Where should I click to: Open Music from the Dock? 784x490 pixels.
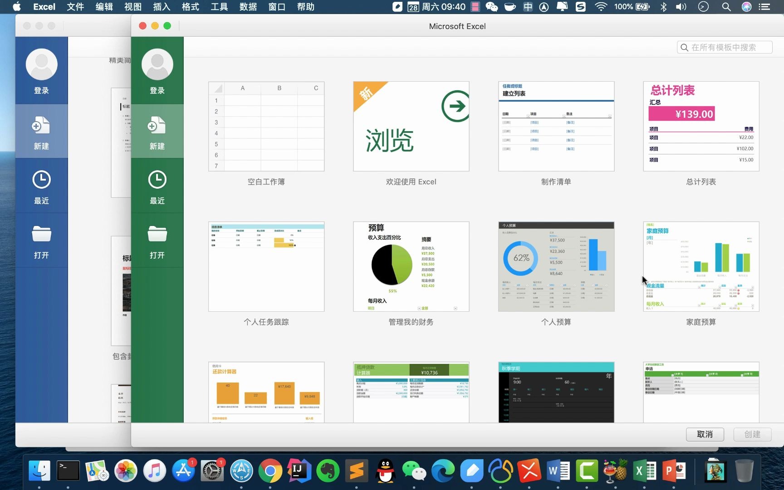pyautogui.click(x=155, y=471)
